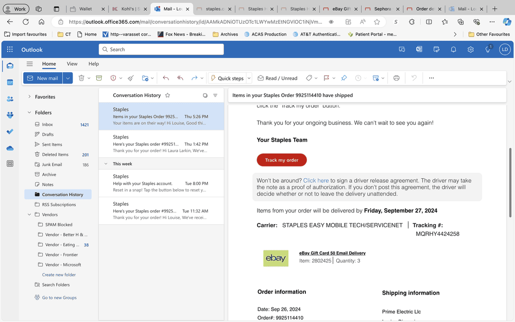Open the LD account avatar

click(x=505, y=49)
